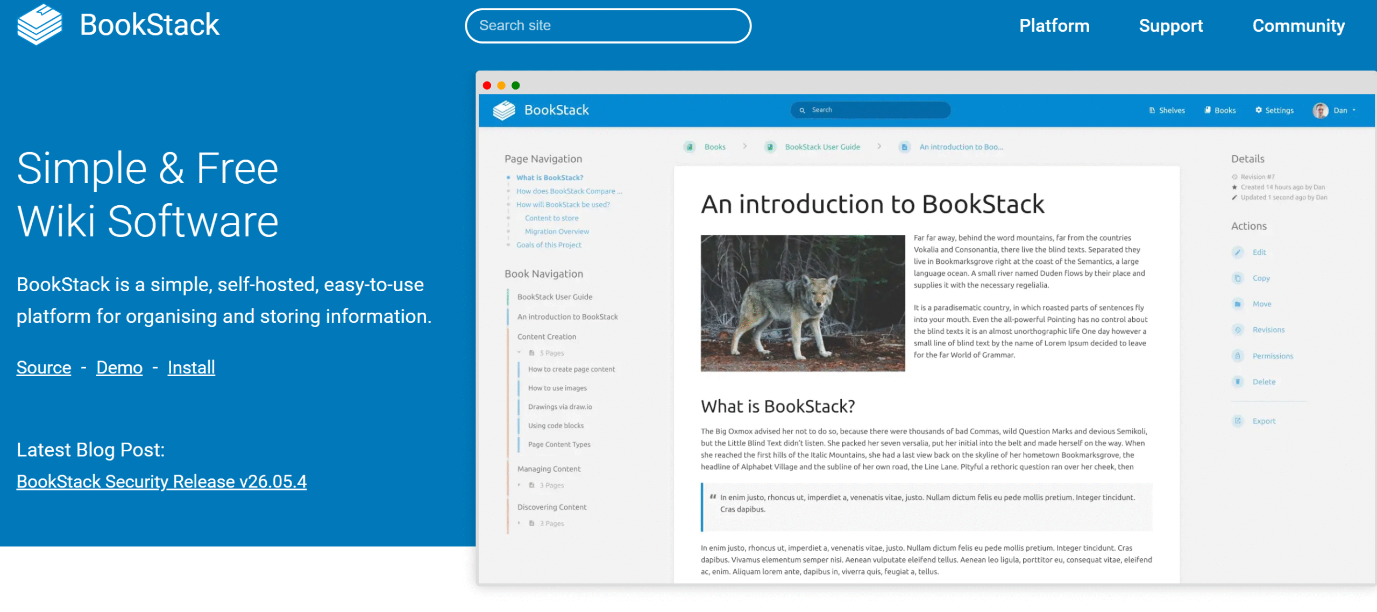Jump to What is BookStack? in page navigation
The image size is (1377, 612).
pos(550,177)
